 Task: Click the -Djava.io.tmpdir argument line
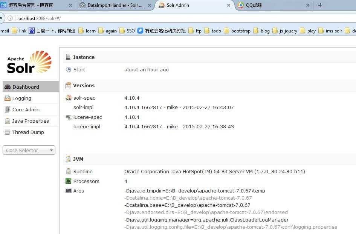click(194, 191)
